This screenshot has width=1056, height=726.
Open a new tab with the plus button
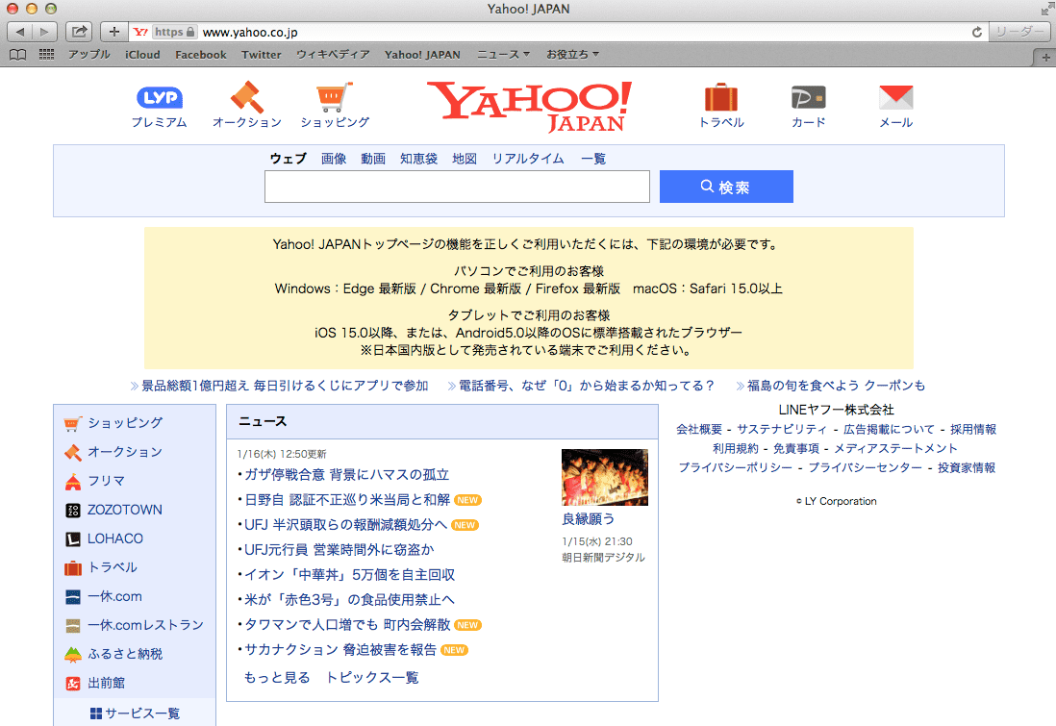[x=1045, y=58]
